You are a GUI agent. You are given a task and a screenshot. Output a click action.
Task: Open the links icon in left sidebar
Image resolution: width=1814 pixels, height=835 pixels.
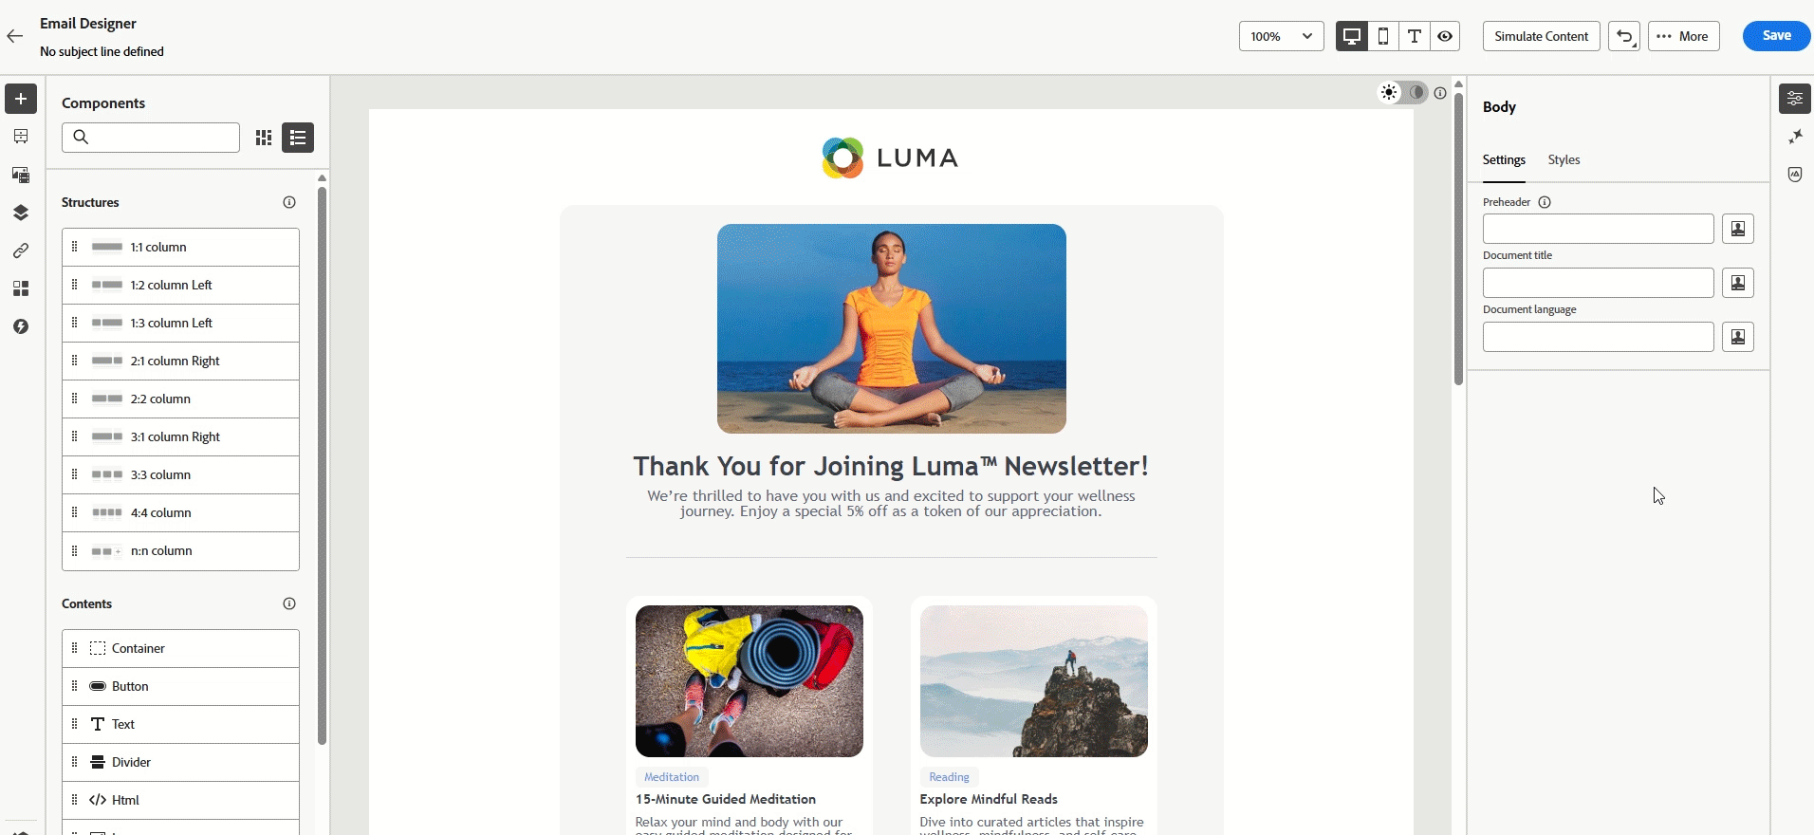click(x=21, y=250)
